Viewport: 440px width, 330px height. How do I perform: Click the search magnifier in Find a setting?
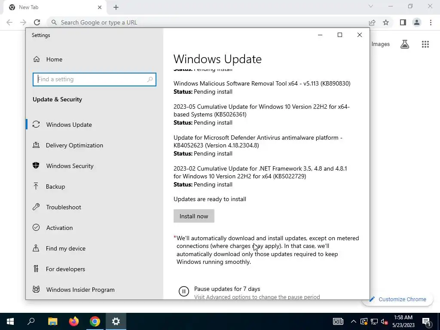150,79
